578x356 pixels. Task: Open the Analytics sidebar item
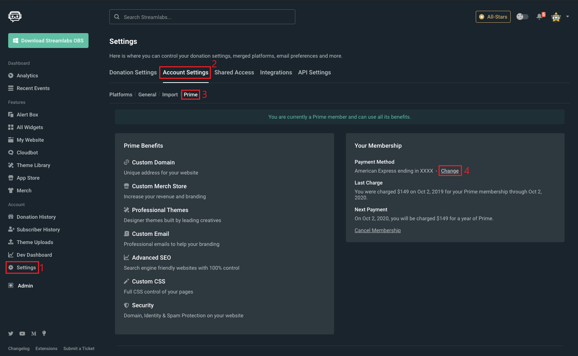tap(23, 76)
